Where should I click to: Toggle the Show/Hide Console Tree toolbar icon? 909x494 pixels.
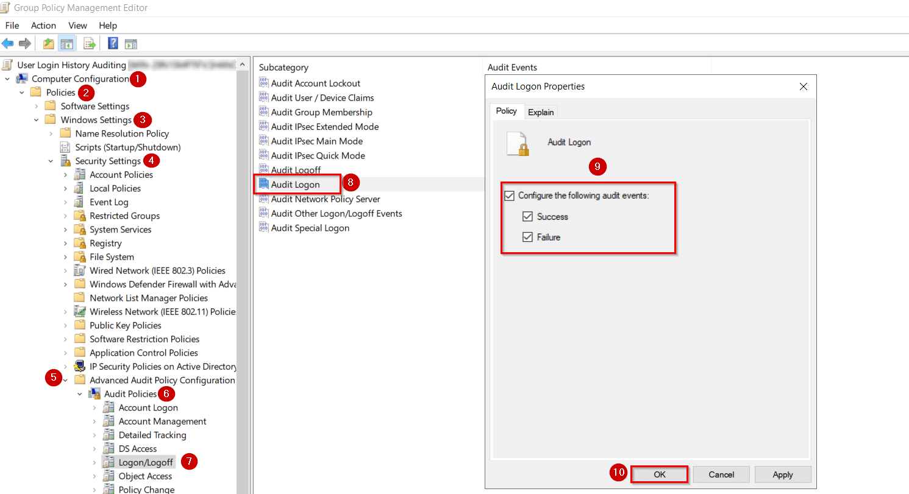point(67,43)
